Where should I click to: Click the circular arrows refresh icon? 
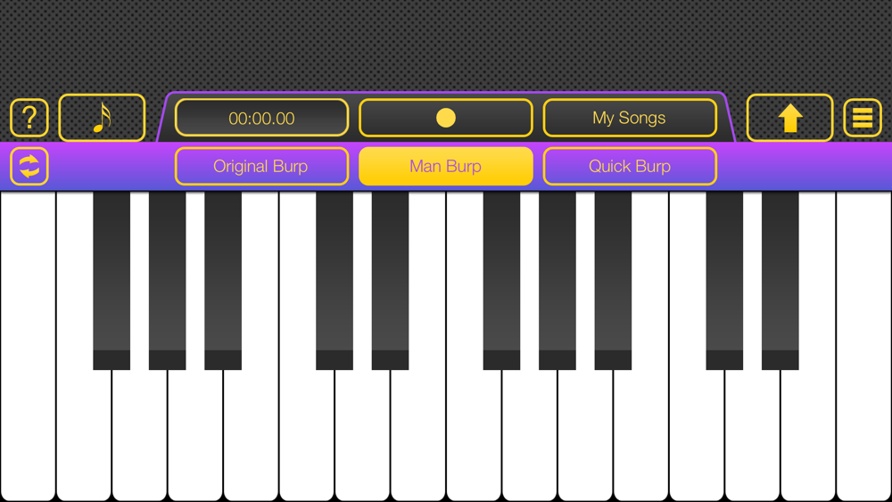29,166
